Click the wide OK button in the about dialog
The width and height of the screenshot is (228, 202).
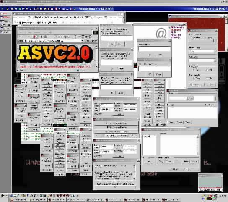[115, 187]
